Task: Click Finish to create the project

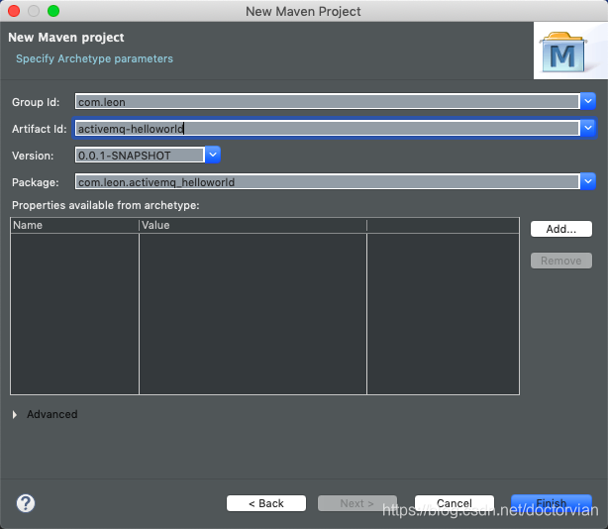Action: point(552,503)
